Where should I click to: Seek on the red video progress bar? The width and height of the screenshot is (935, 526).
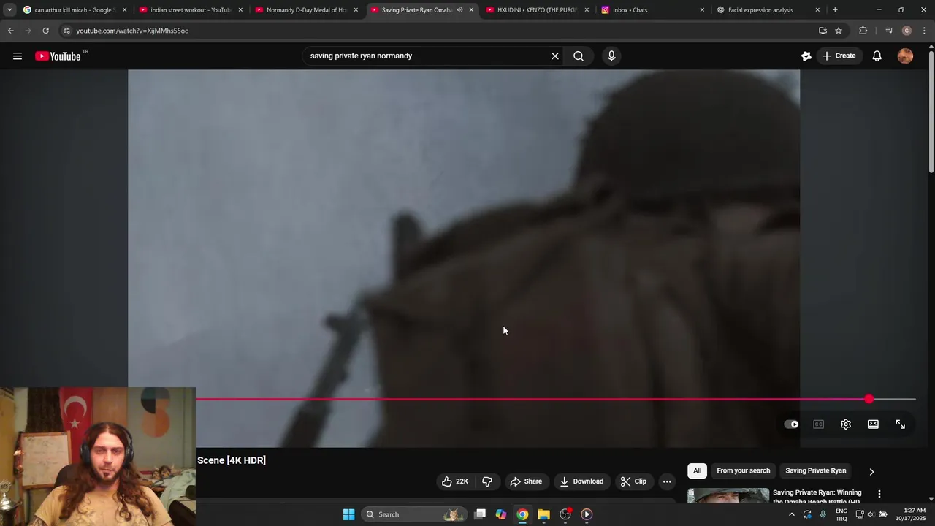pos(532,399)
